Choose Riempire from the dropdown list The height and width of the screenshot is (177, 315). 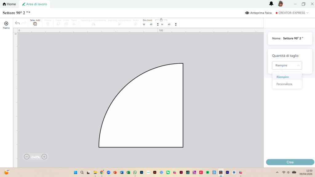(283, 77)
